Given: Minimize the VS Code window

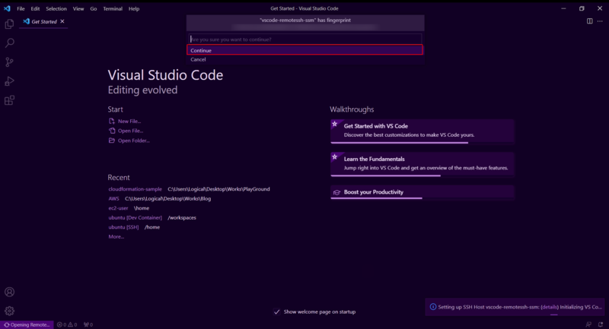Looking at the screenshot, I should (563, 8).
